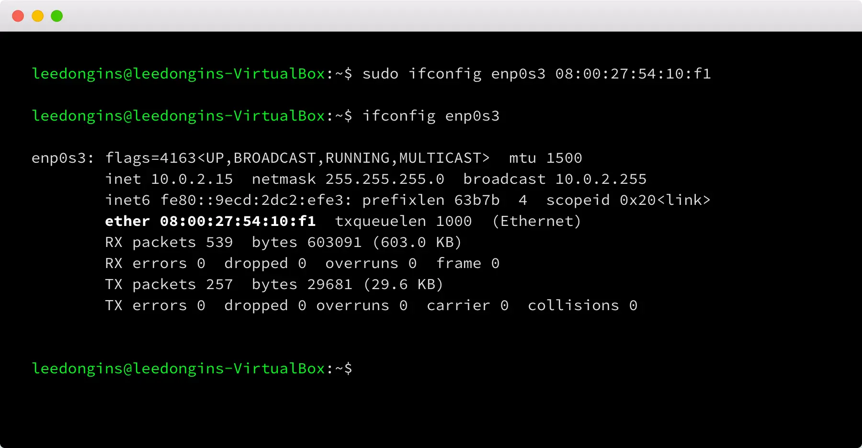Select the TX packets 257 text

tap(169, 284)
